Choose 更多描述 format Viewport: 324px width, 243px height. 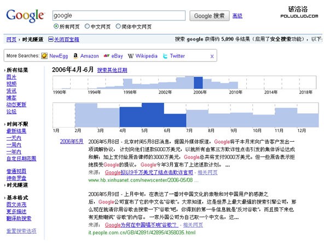(x=16, y=211)
